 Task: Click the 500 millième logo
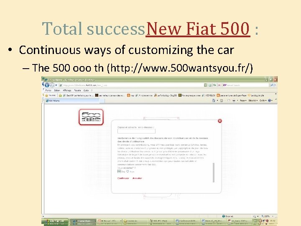pos(91,117)
